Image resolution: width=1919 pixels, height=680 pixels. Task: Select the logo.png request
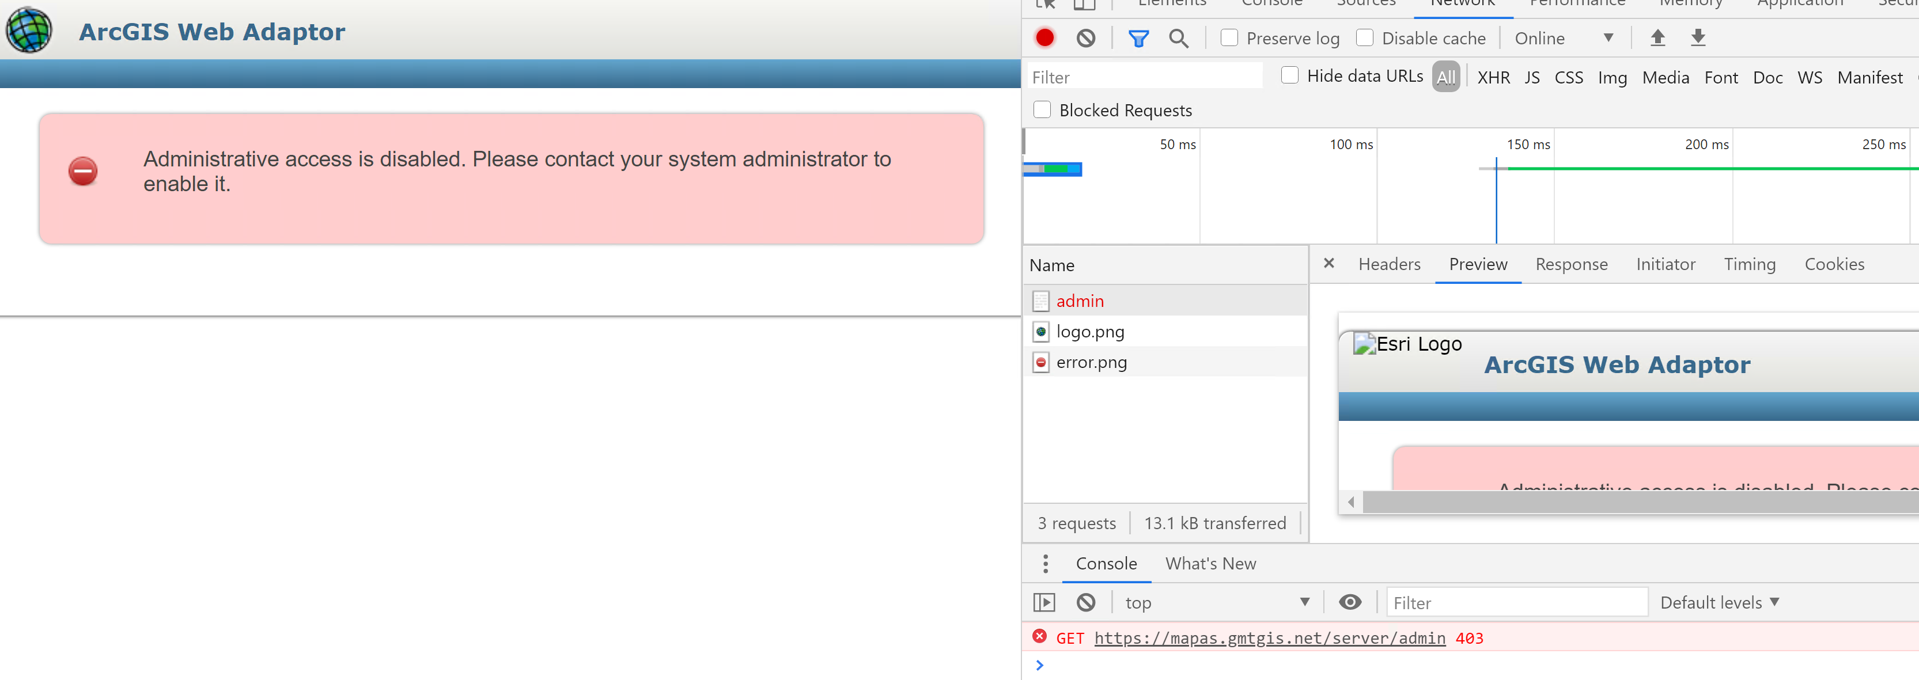tap(1165, 332)
